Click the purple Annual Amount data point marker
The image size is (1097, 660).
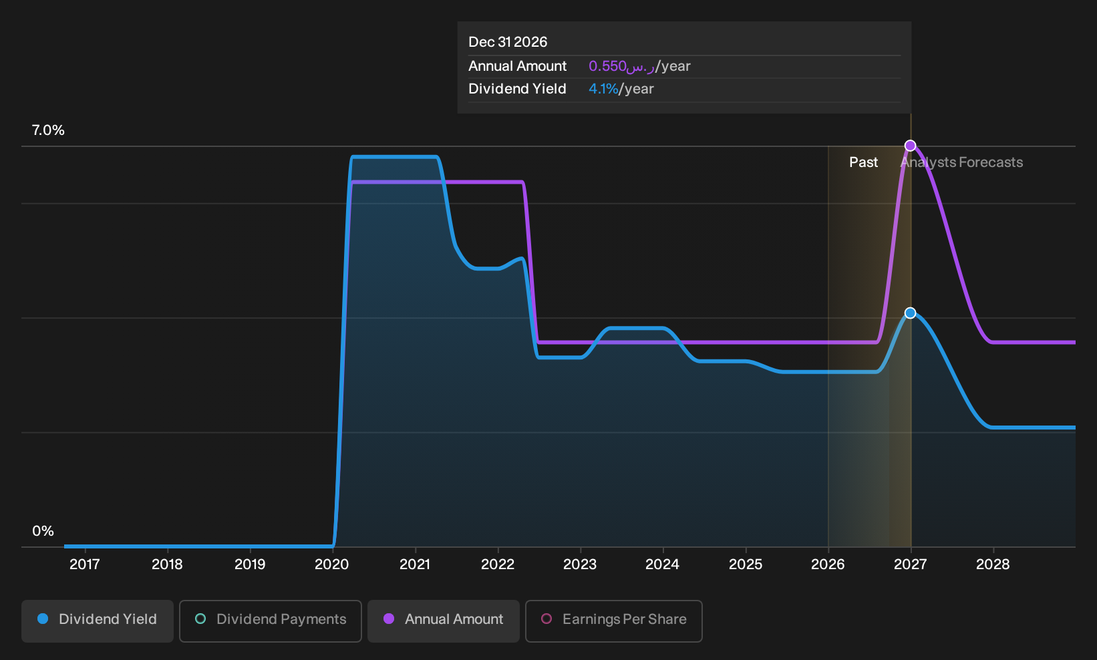point(910,146)
